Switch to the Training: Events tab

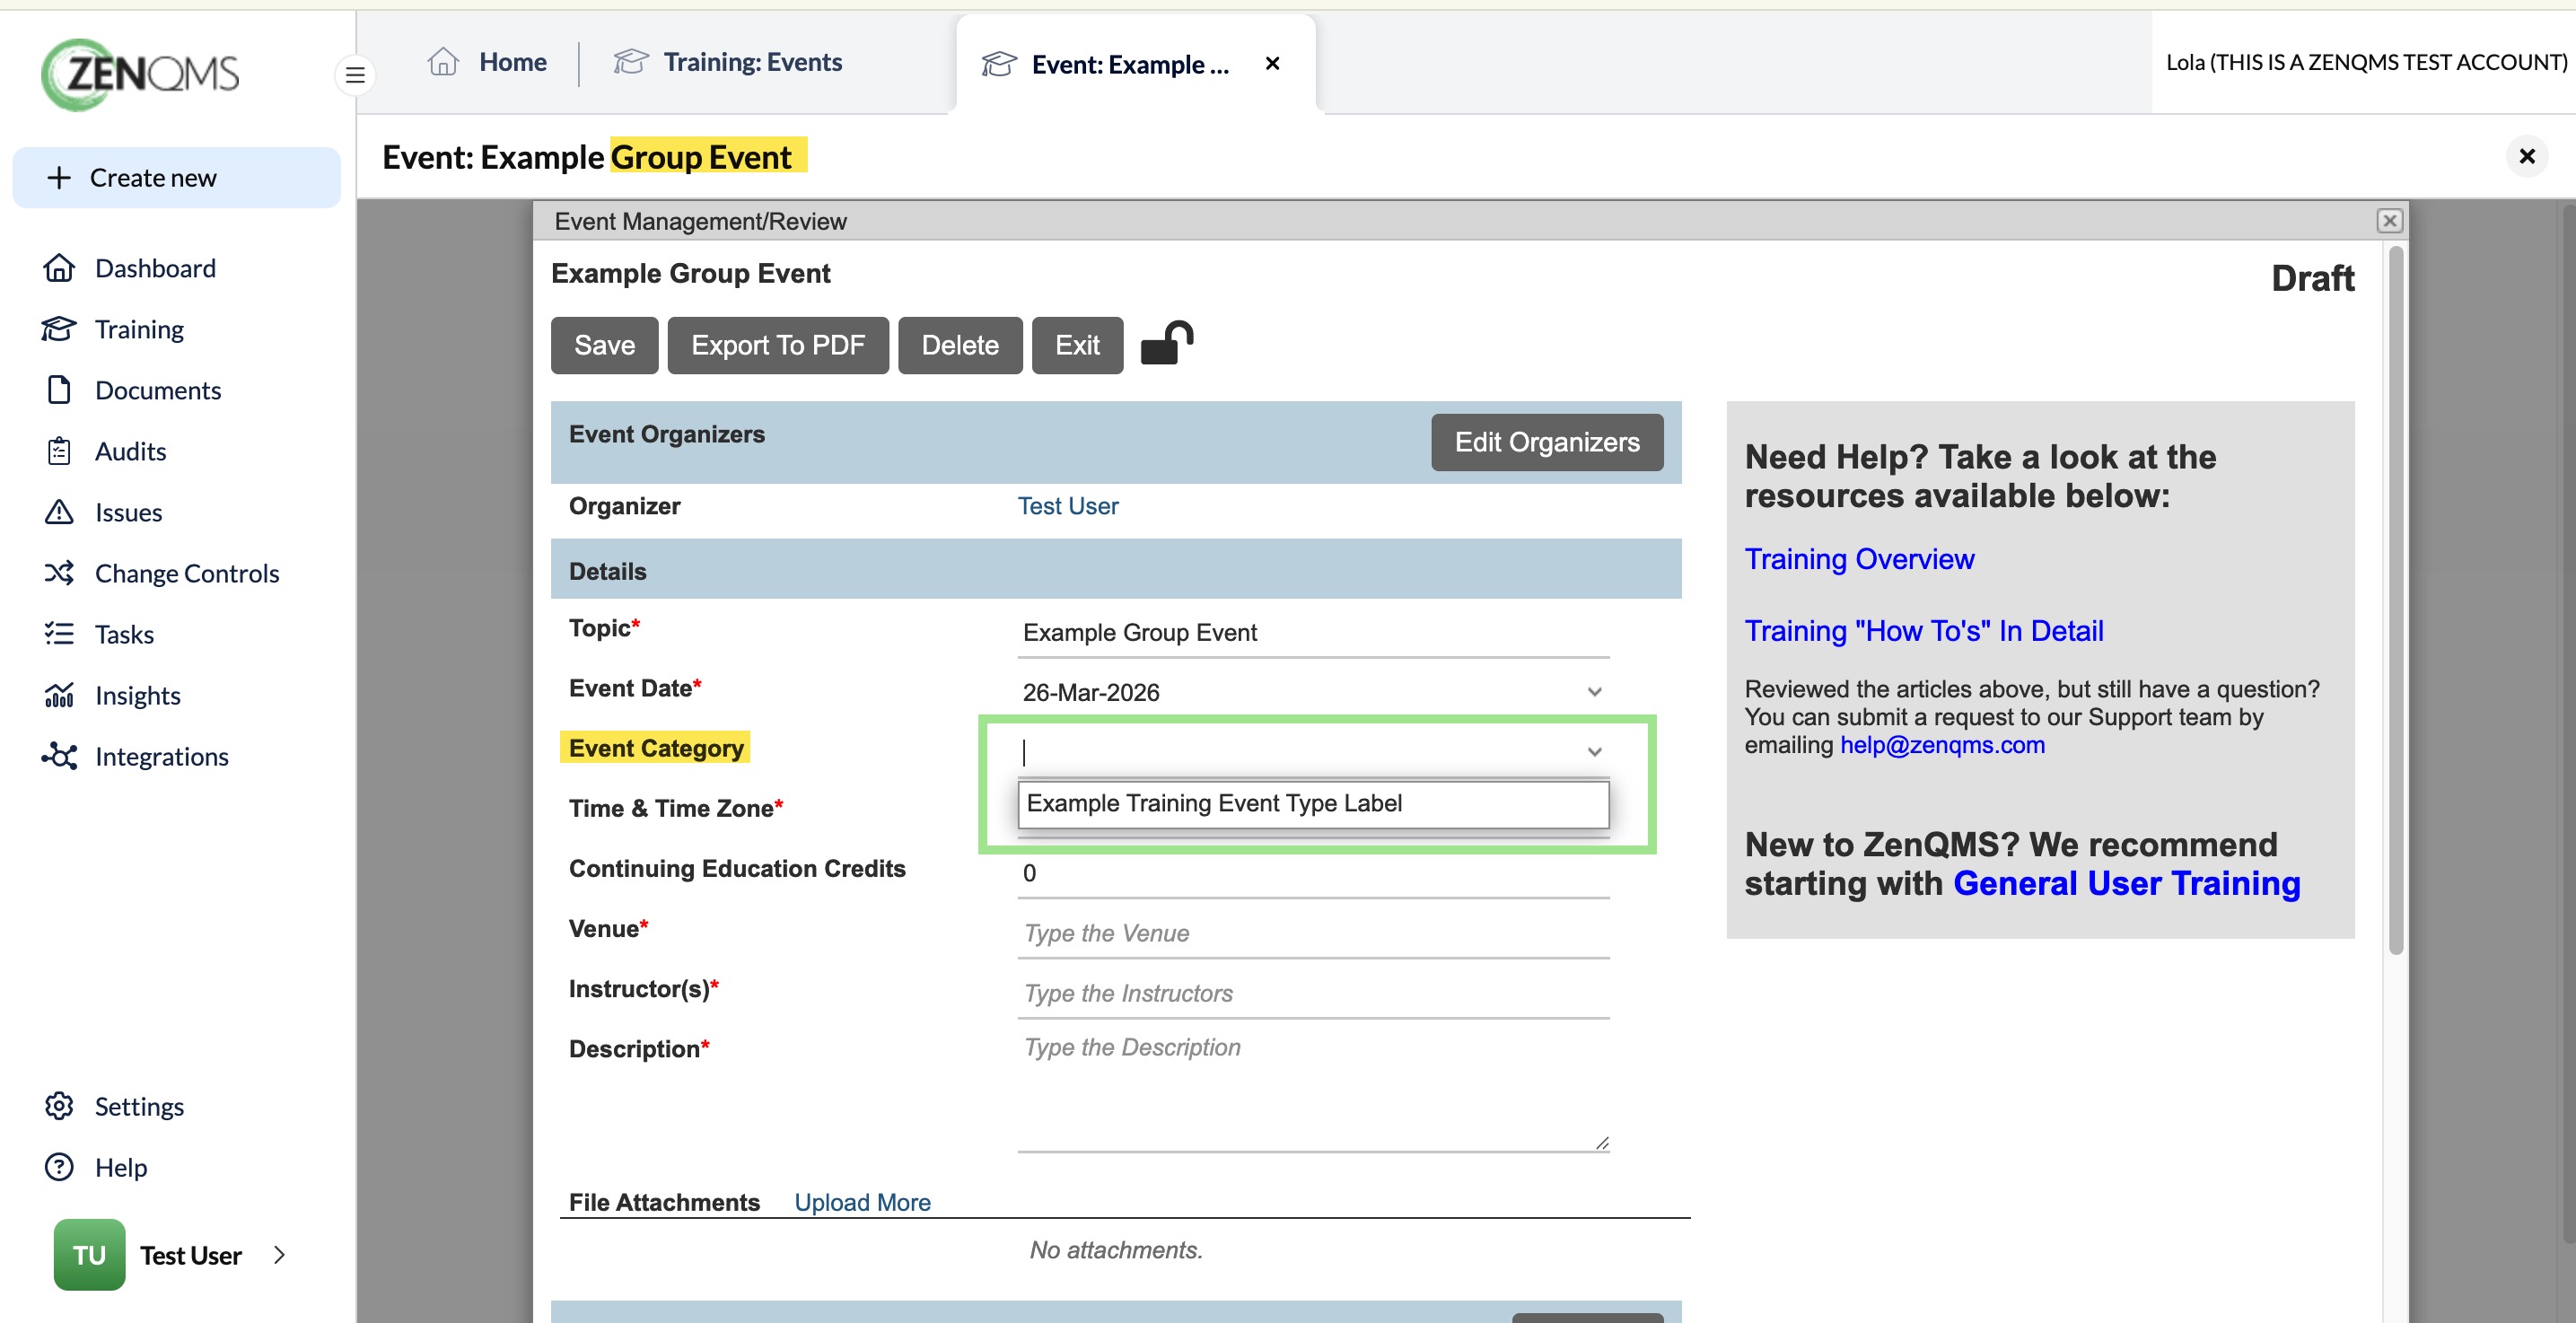[727, 62]
